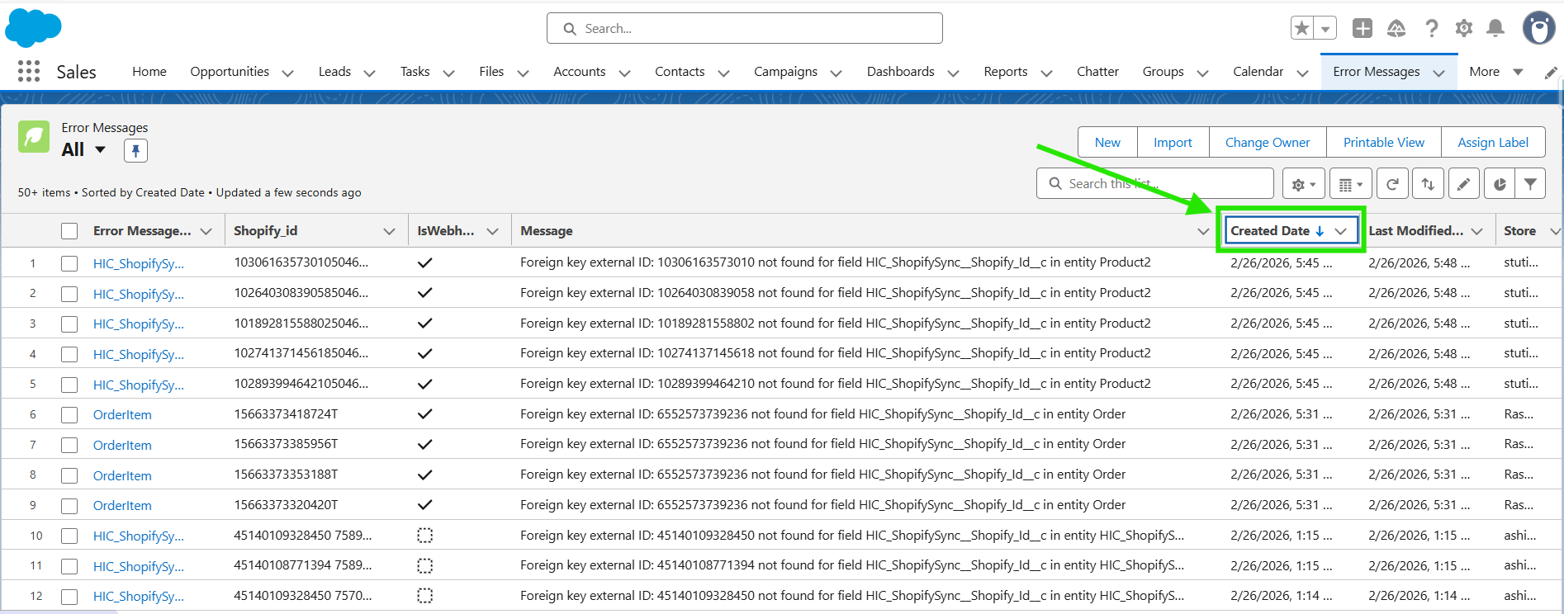
Task: Select row 1 checkbox
Action: point(69,263)
